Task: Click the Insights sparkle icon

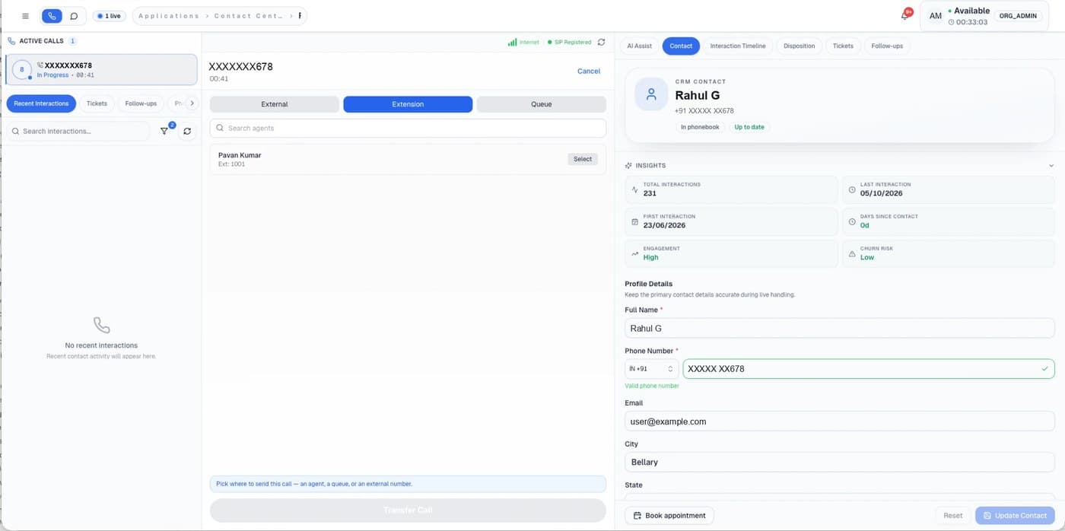Action: coord(628,165)
